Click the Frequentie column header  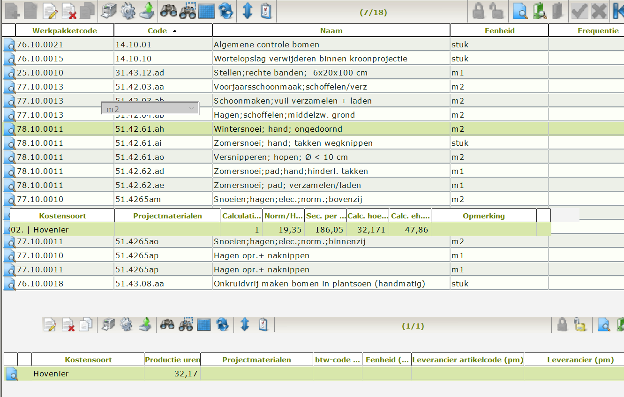[586, 30]
